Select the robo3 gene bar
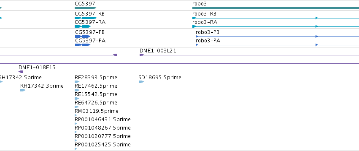Screen dimensions: 359x151 pos(275,8)
